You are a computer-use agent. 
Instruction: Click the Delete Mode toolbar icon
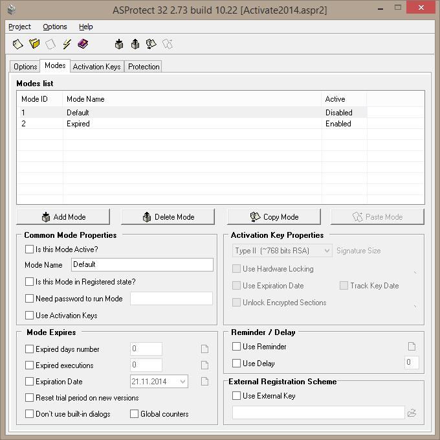(135, 44)
